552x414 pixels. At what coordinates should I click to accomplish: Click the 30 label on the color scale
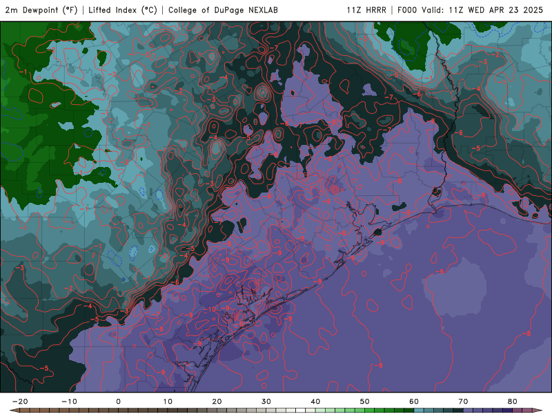266,402
